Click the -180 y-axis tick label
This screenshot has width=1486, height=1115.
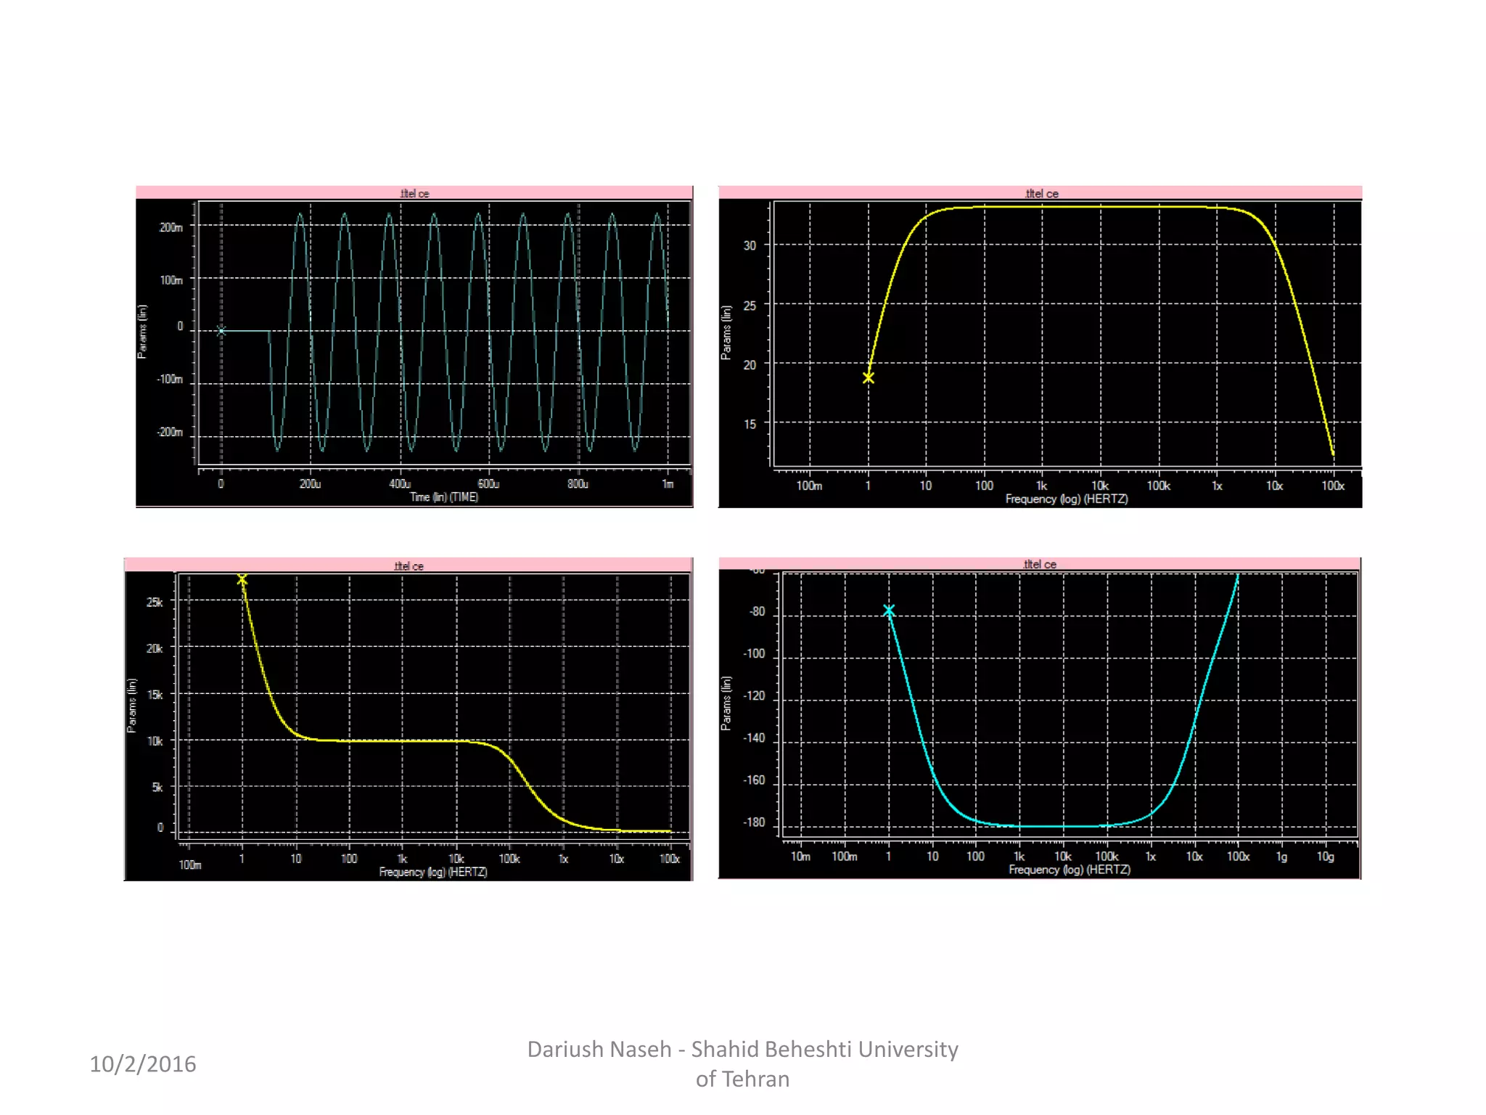755,822
